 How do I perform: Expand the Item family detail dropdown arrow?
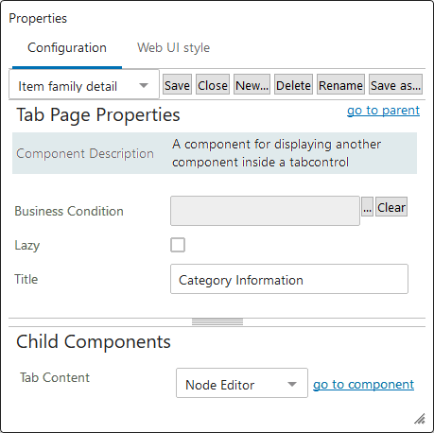[x=144, y=85]
